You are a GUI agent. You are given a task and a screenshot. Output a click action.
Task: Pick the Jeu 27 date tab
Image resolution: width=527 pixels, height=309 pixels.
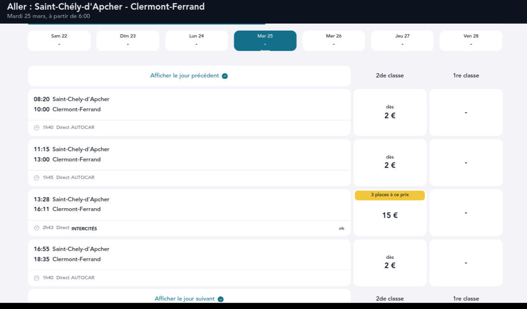click(402, 40)
